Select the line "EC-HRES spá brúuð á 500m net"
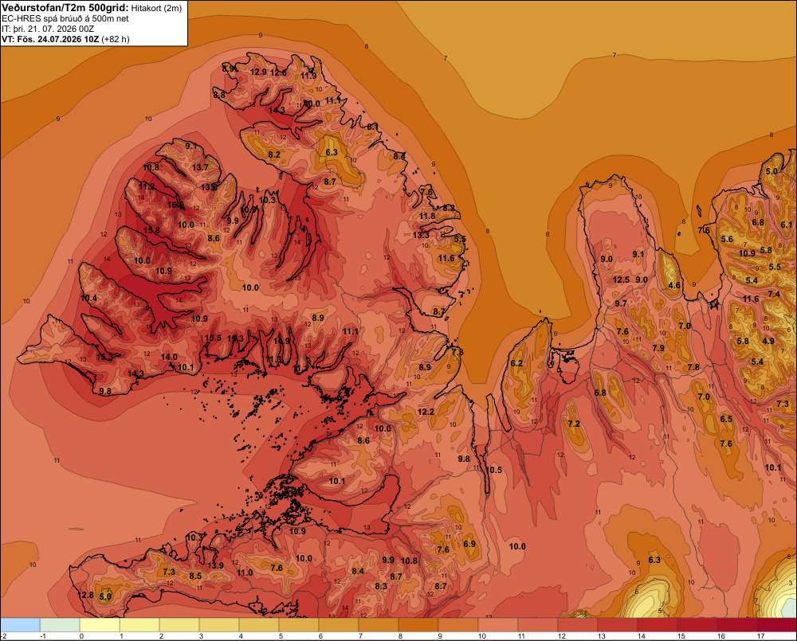The width and height of the screenshot is (797, 641). coord(65,18)
